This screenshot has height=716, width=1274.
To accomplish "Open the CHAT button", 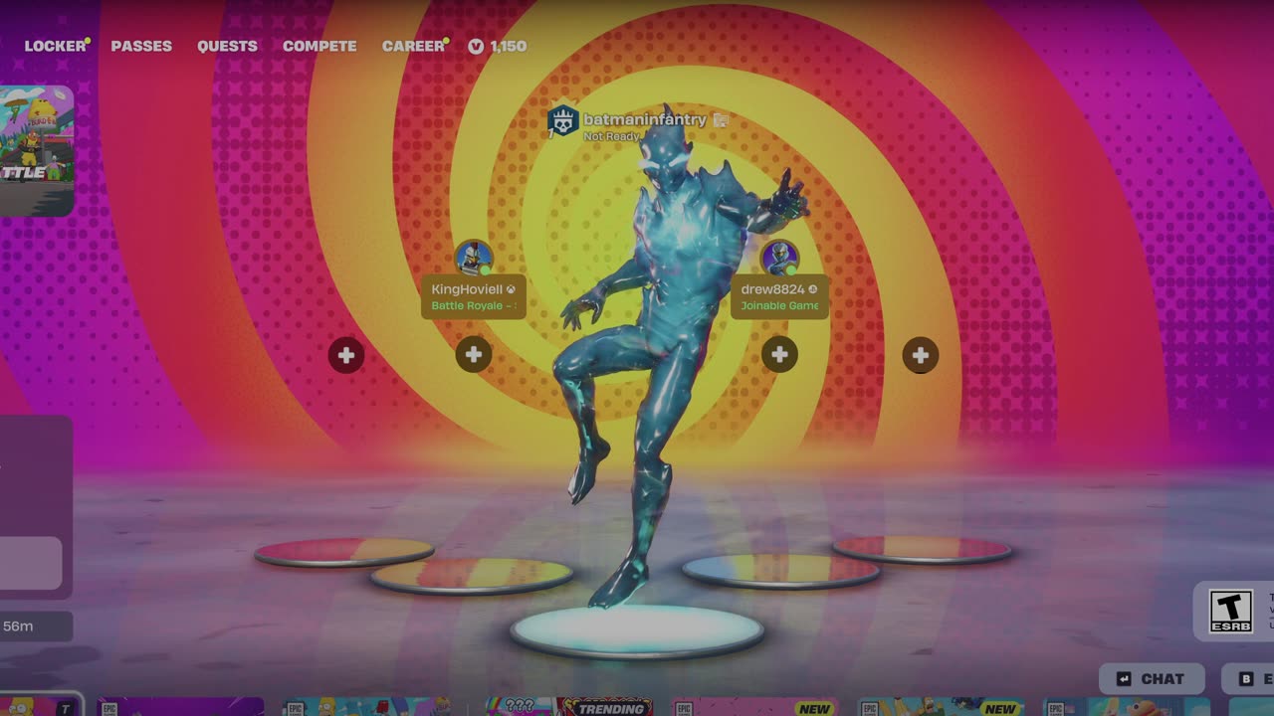I will 1152,679.
